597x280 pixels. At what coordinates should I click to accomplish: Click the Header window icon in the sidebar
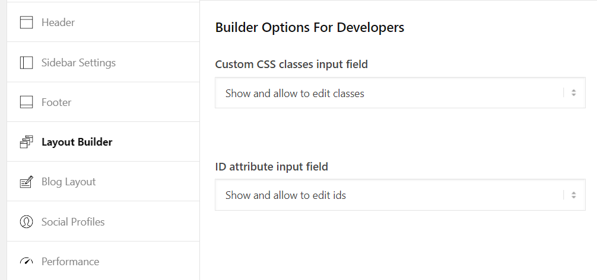26,22
